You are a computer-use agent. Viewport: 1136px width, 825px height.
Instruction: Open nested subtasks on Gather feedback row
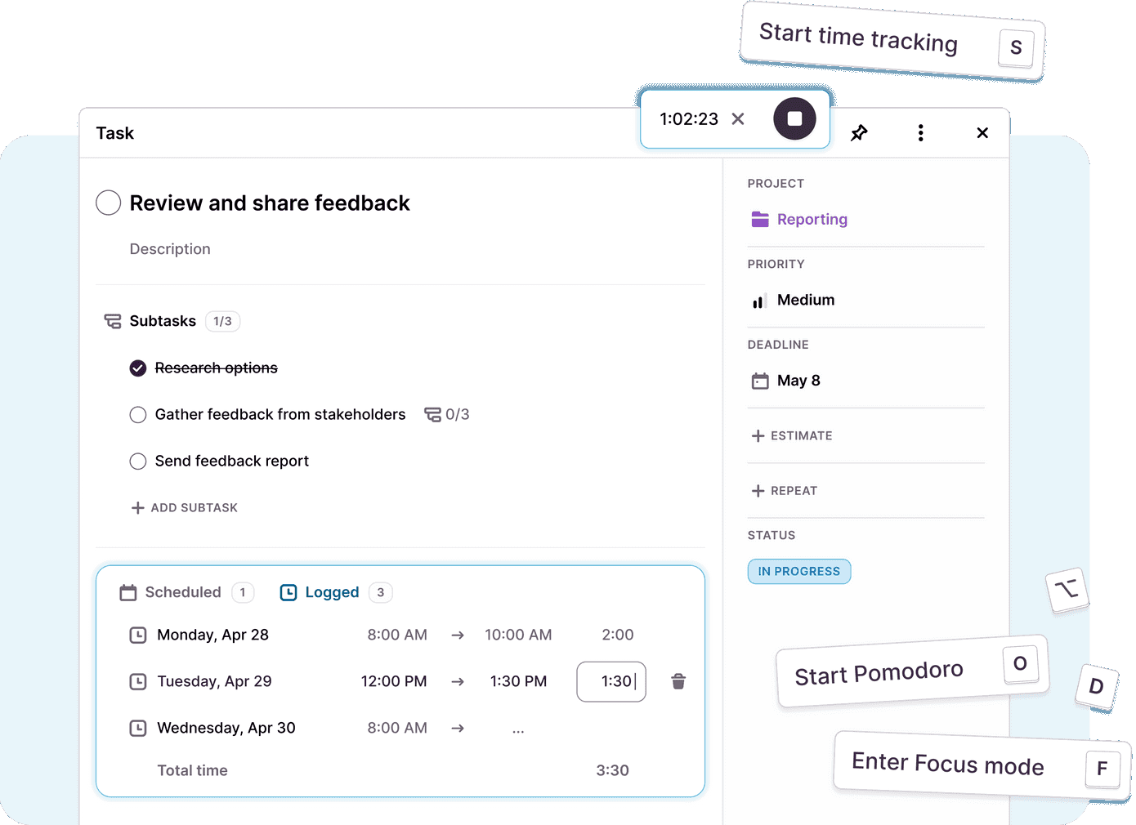(x=433, y=414)
